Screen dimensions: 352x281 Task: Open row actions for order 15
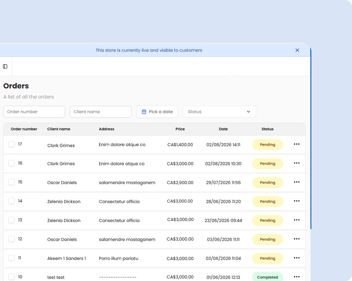297,182
